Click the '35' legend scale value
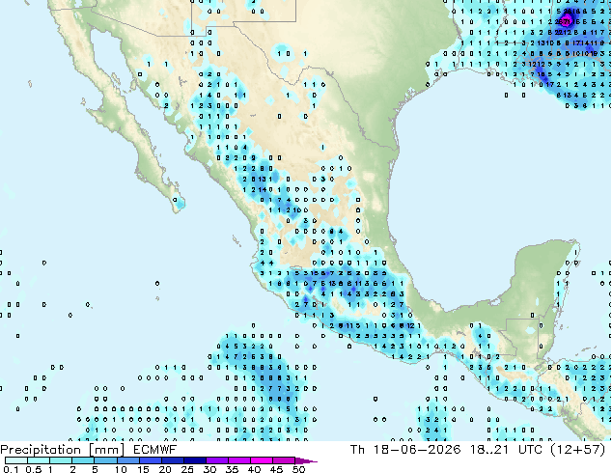 coord(232,469)
